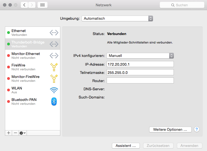Click the Teilnetzmaske input field

click(140, 72)
